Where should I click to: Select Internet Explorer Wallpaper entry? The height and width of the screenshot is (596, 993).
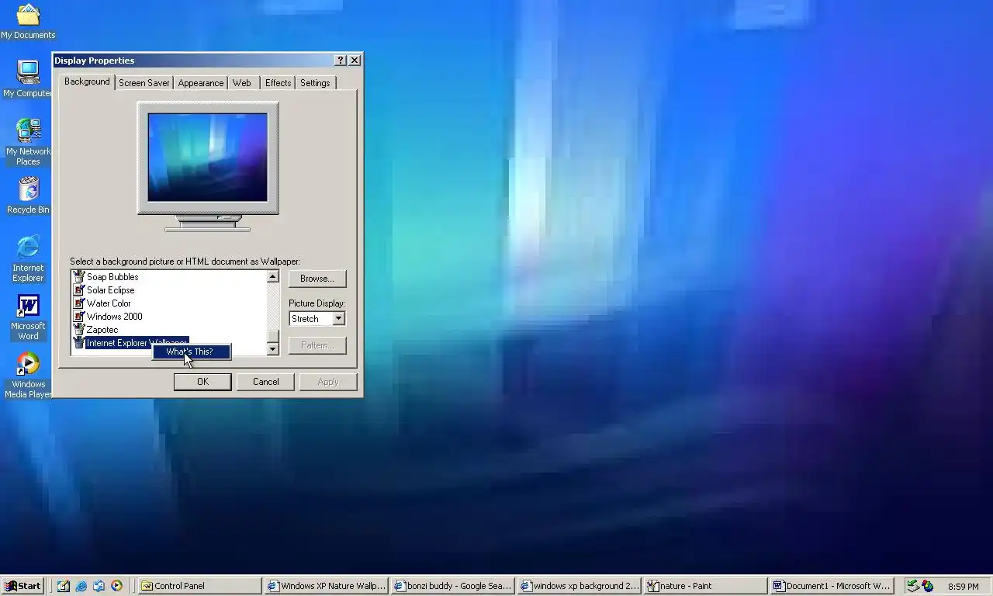(x=130, y=343)
